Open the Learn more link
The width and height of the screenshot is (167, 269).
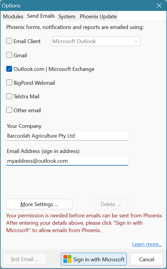[147, 244]
